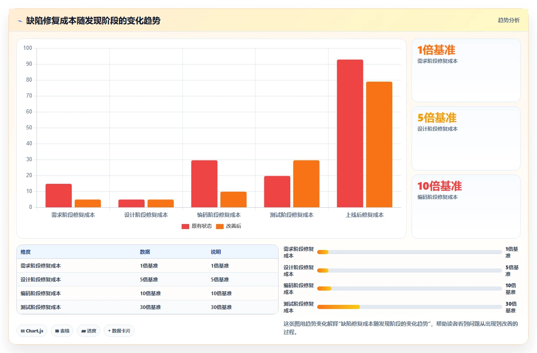Toggle the orange 改善后 legend swatch
The image size is (537, 353).
(x=220, y=226)
